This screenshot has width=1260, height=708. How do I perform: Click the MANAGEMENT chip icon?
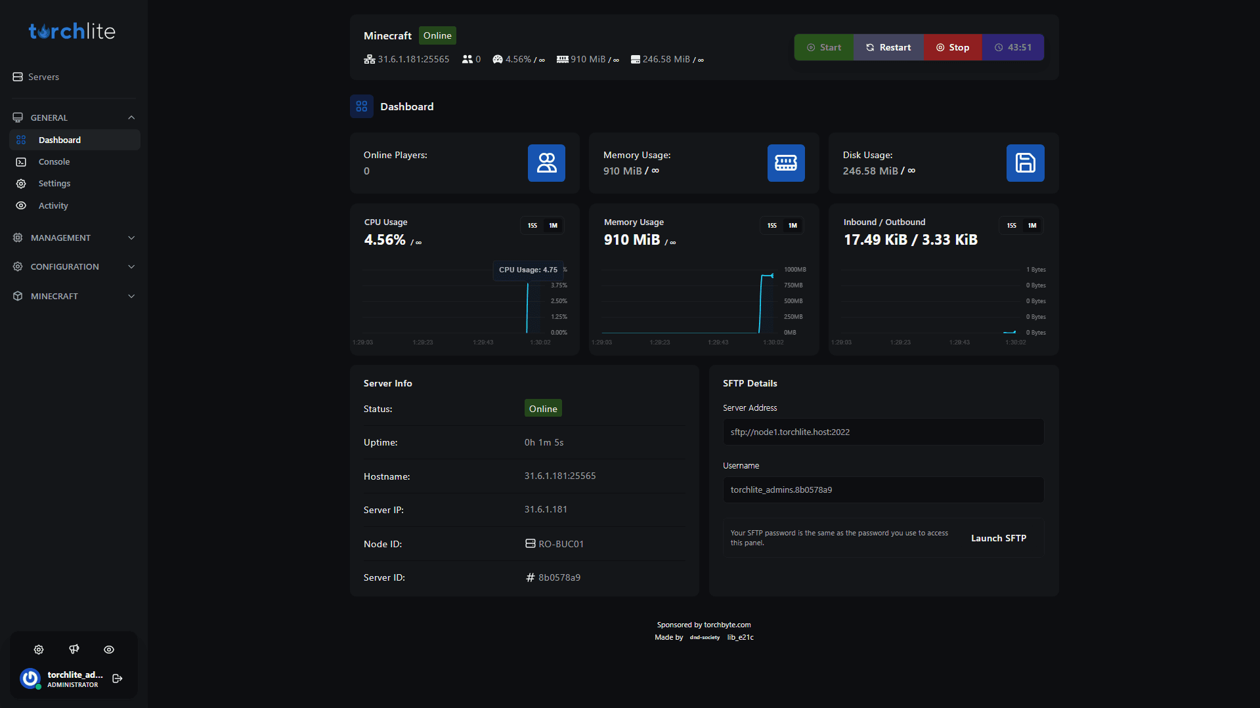tap(18, 238)
